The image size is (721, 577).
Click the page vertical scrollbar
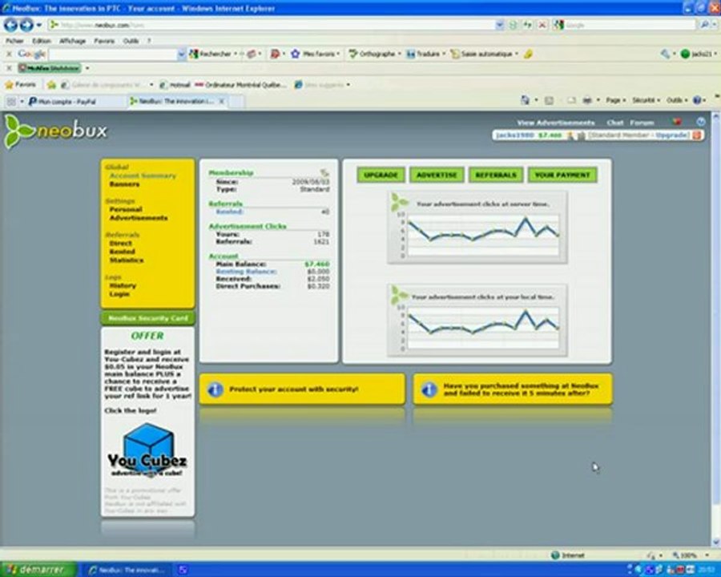click(715, 329)
